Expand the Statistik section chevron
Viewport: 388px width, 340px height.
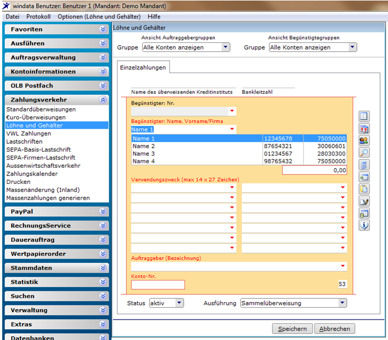(103, 282)
